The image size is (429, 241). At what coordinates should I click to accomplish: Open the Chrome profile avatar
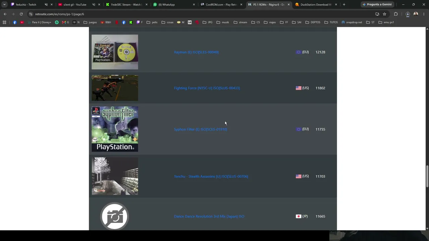(x=416, y=14)
